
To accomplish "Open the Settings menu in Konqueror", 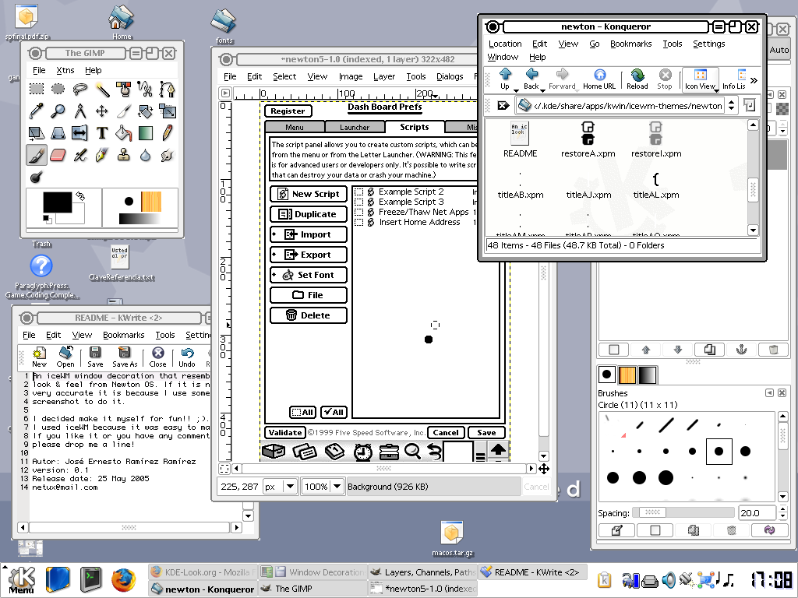I will pyautogui.click(x=709, y=44).
